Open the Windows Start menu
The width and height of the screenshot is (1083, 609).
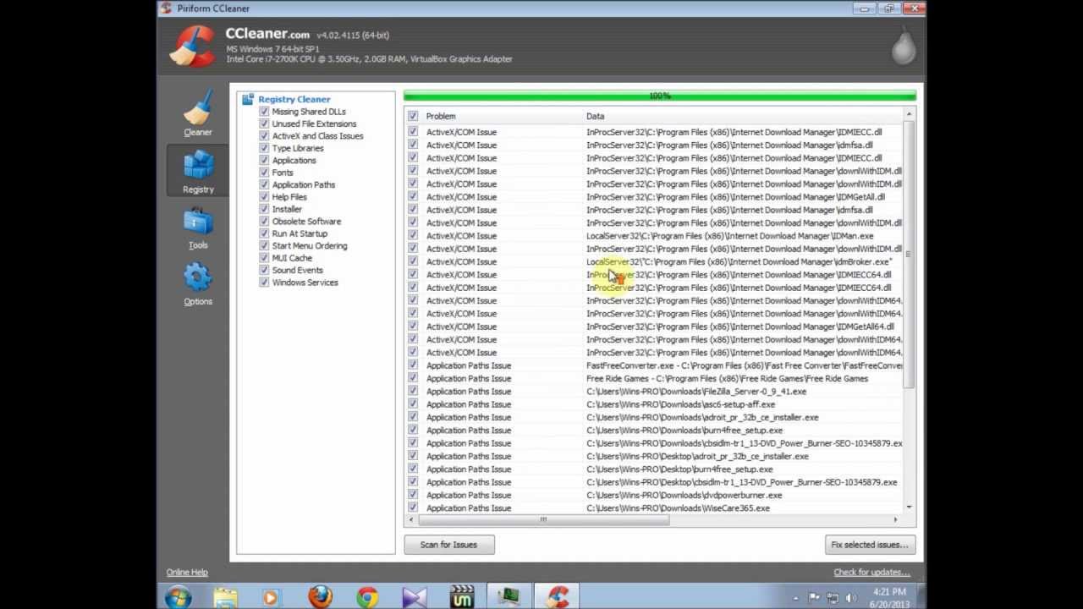[x=179, y=597]
